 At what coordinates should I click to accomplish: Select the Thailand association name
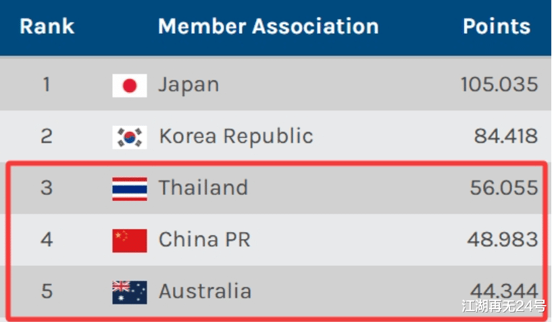203,188
